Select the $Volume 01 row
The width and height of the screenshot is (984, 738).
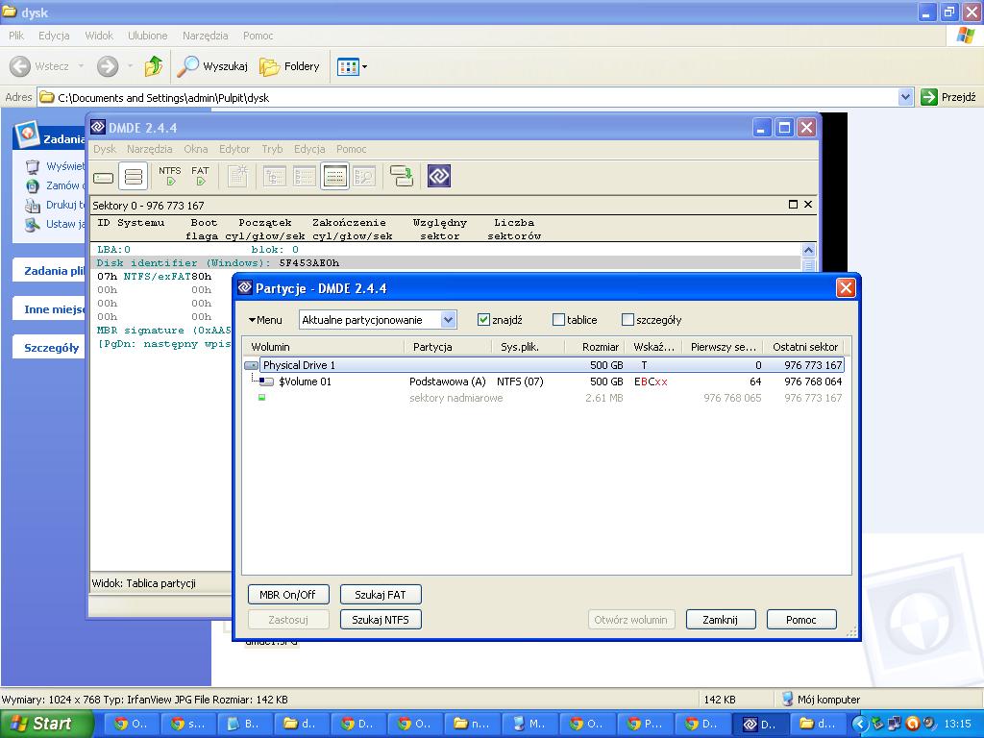coord(544,381)
